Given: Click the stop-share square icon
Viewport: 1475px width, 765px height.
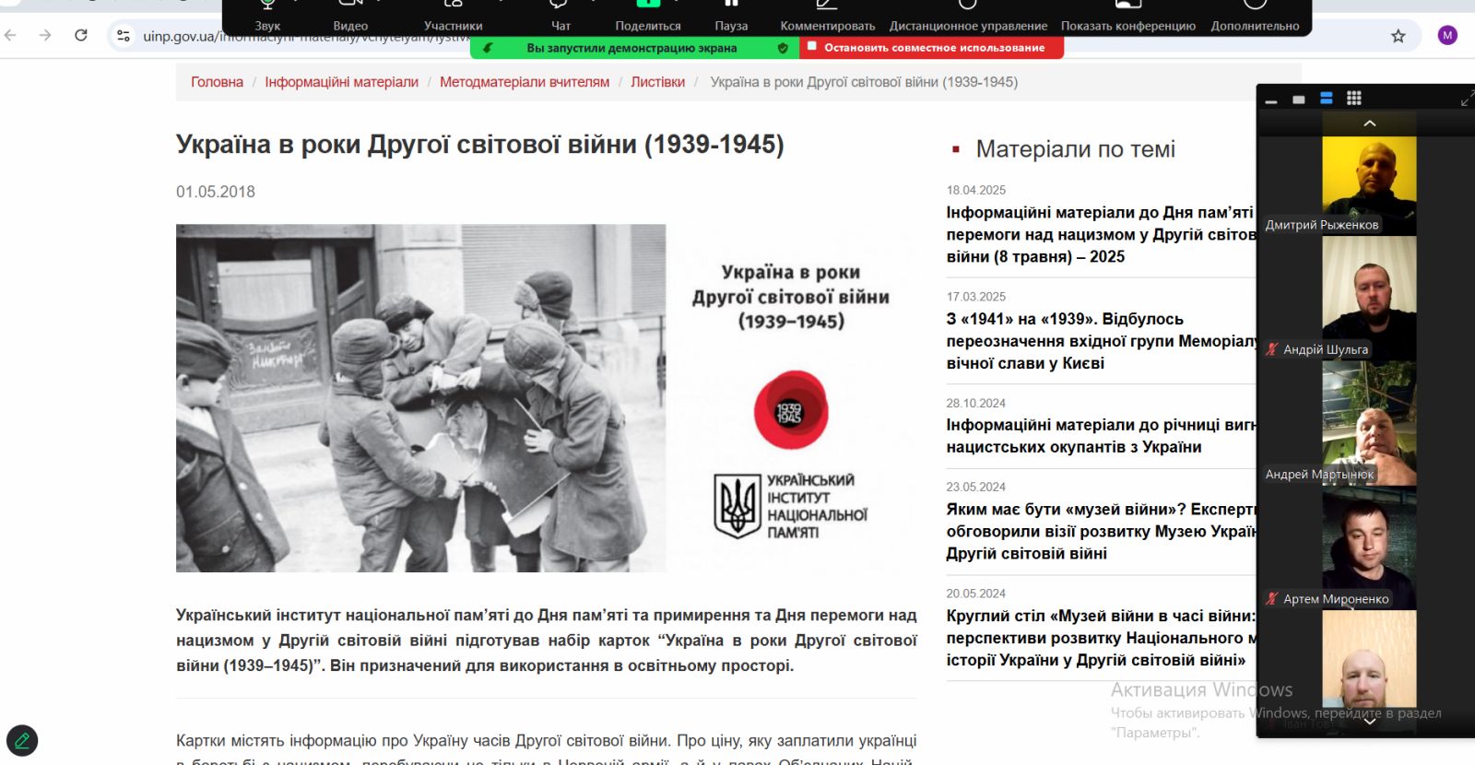Looking at the screenshot, I should pos(812,46).
